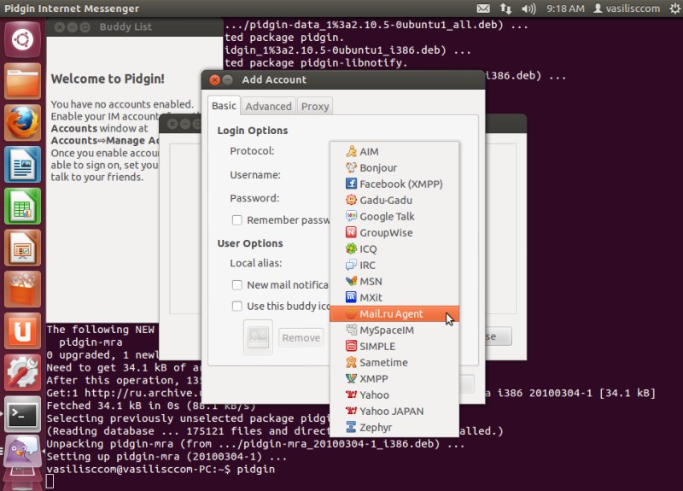Select MySpaceIM protocol entry
This screenshot has height=491, width=683.
coord(394,330)
